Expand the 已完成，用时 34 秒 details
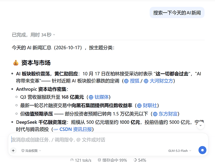The image size is (215, 162). tap(33, 35)
